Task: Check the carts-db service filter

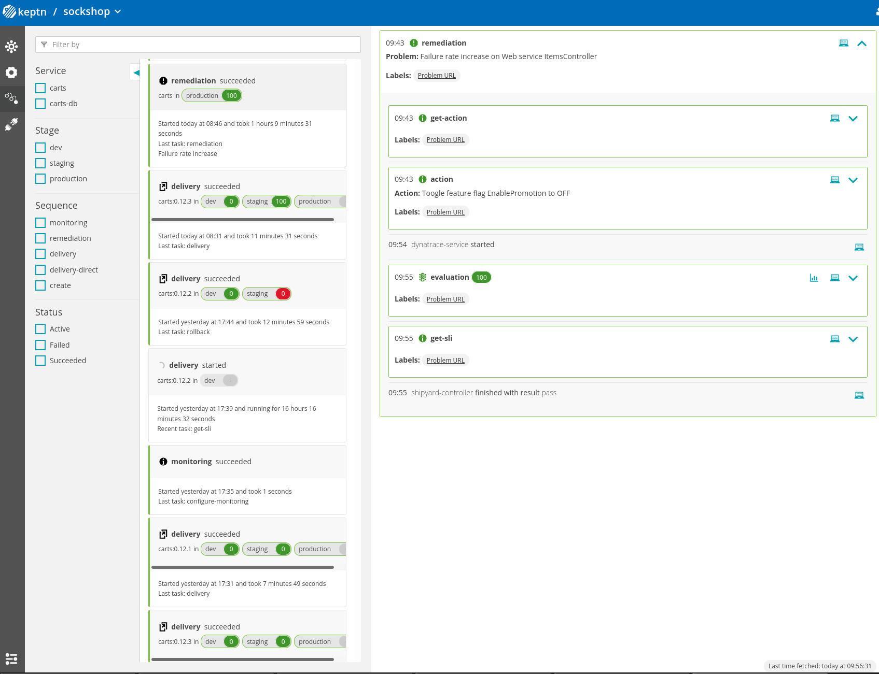Action: (x=40, y=104)
